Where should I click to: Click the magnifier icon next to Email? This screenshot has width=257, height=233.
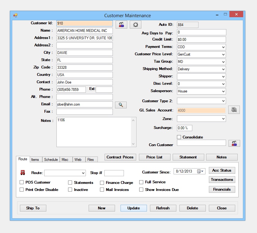[x=121, y=105]
